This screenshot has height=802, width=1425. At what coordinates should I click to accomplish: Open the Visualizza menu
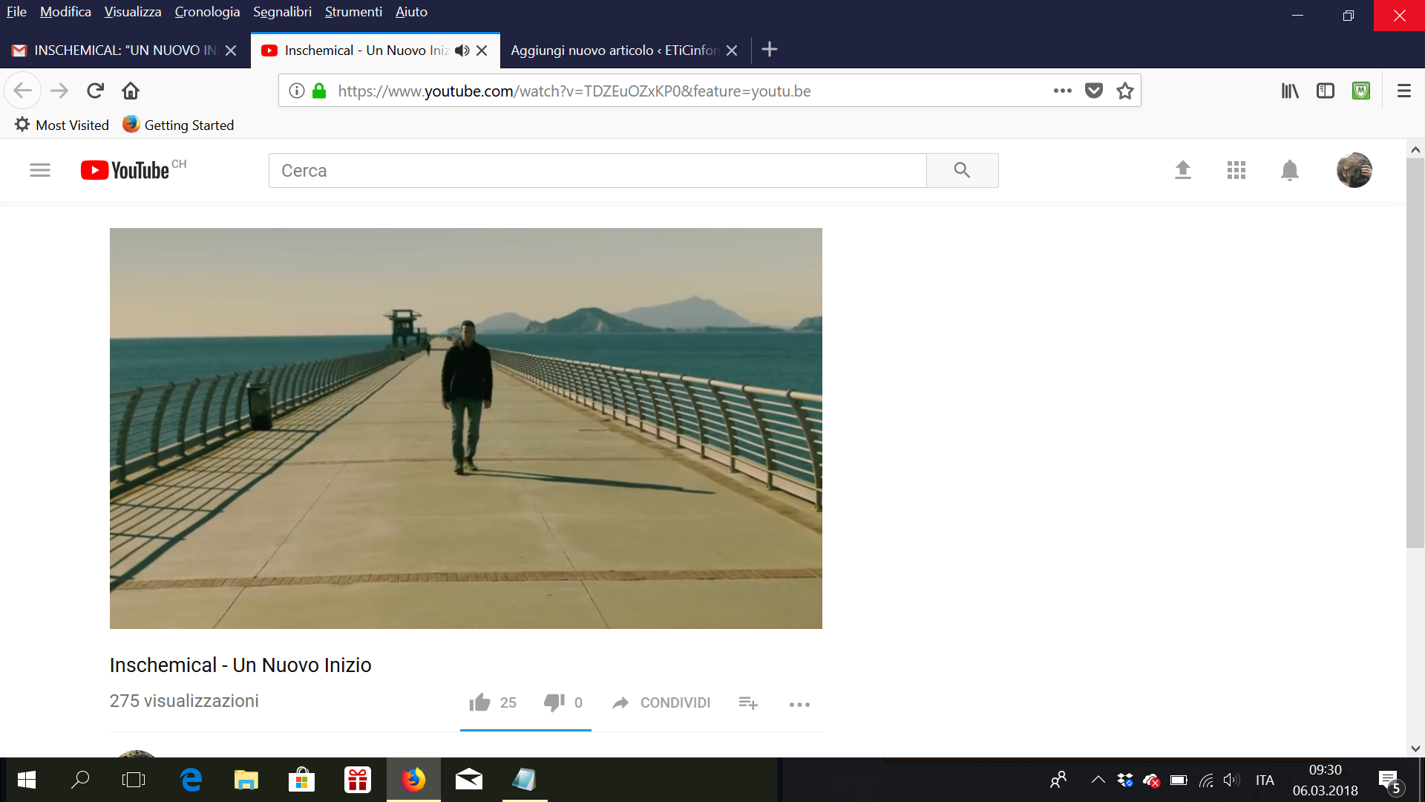tap(133, 12)
